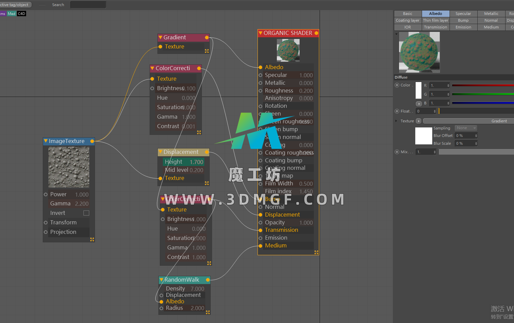Click the Gradient node's orange output port
The height and width of the screenshot is (323, 514).
pyautogui.click(x=207, y=37)
